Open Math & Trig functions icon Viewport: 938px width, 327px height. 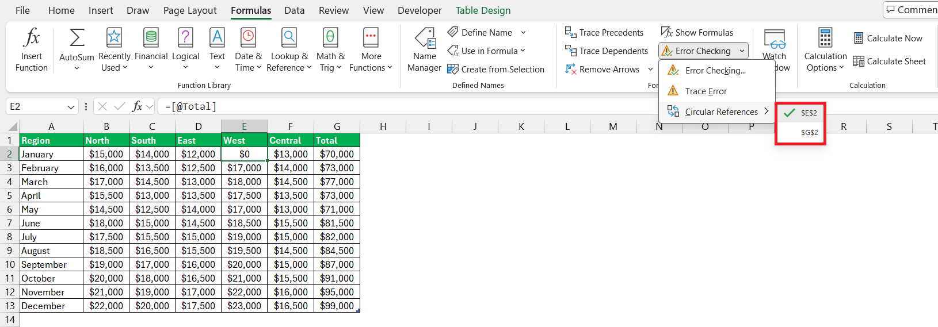[330, 38]
